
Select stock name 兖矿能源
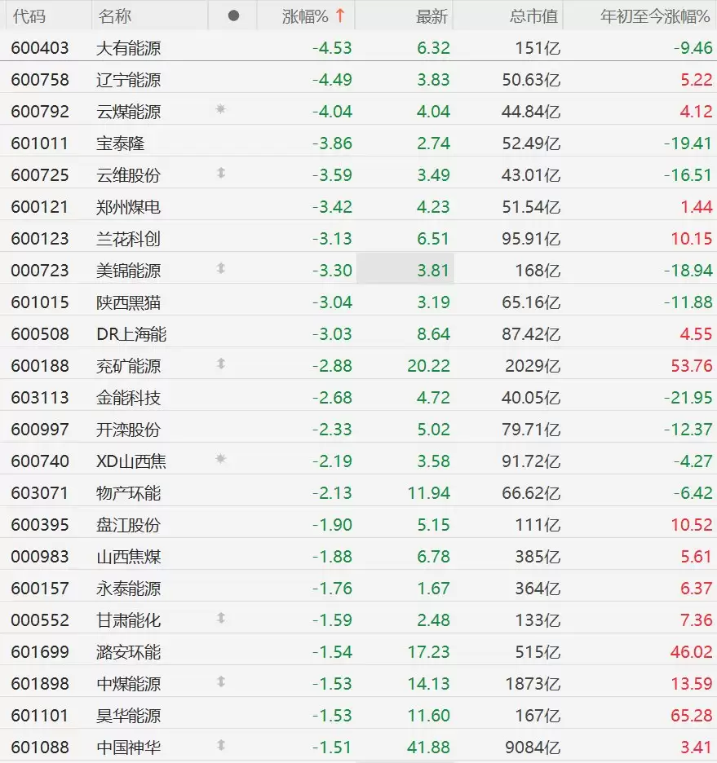click(129, 366)
